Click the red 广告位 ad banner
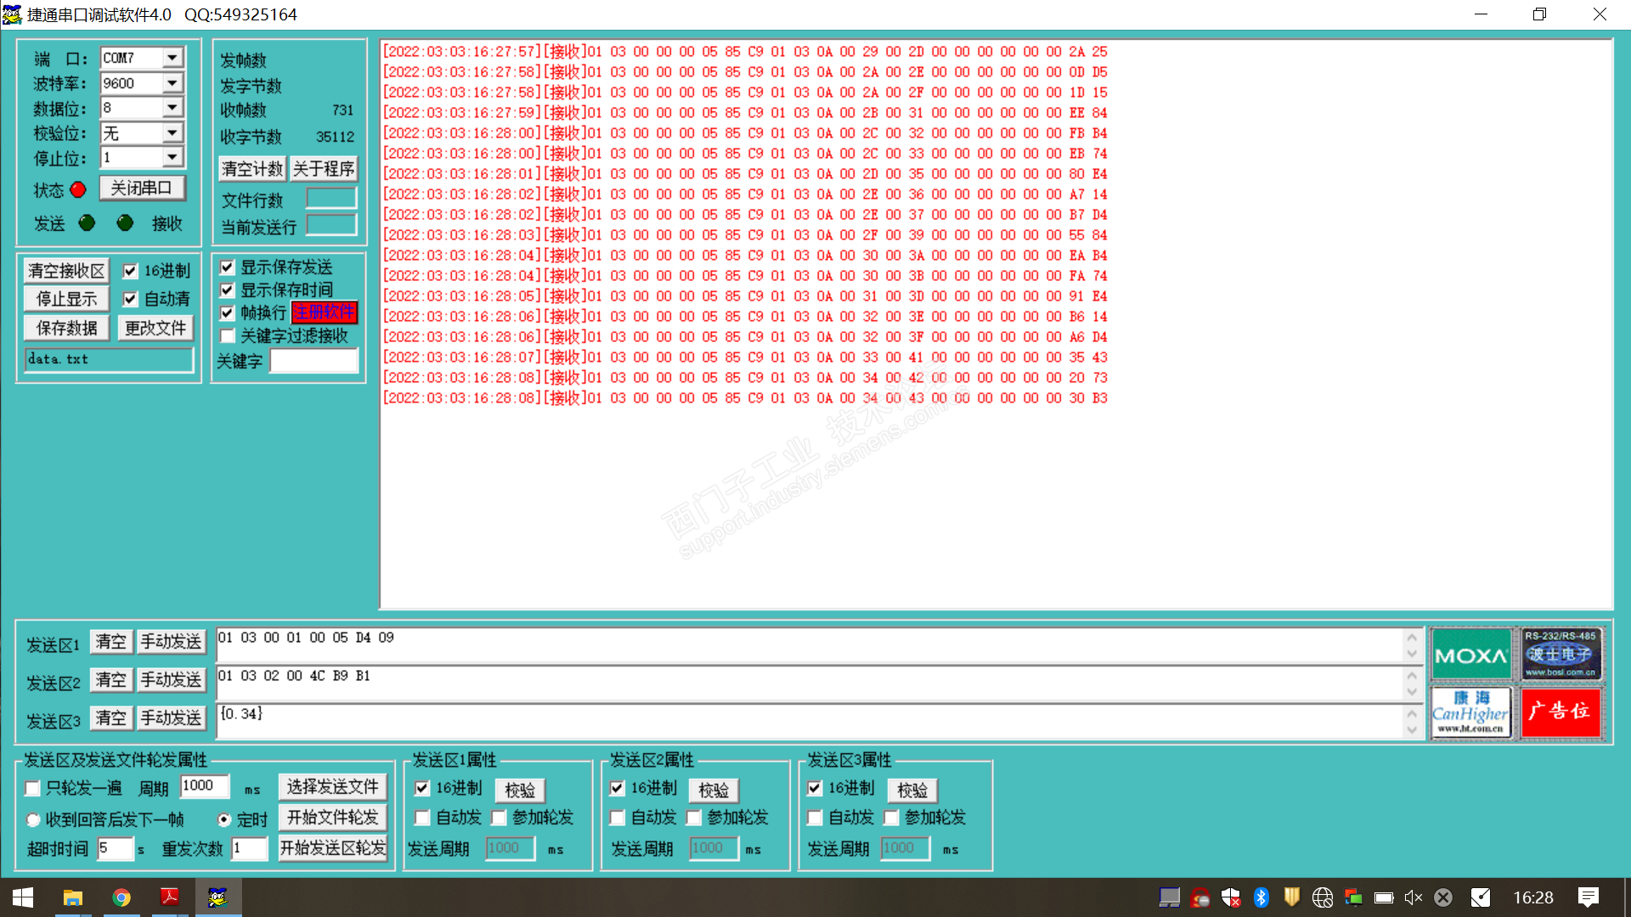This screenshot has width=1631, height=917. (x=1560, y=712)
